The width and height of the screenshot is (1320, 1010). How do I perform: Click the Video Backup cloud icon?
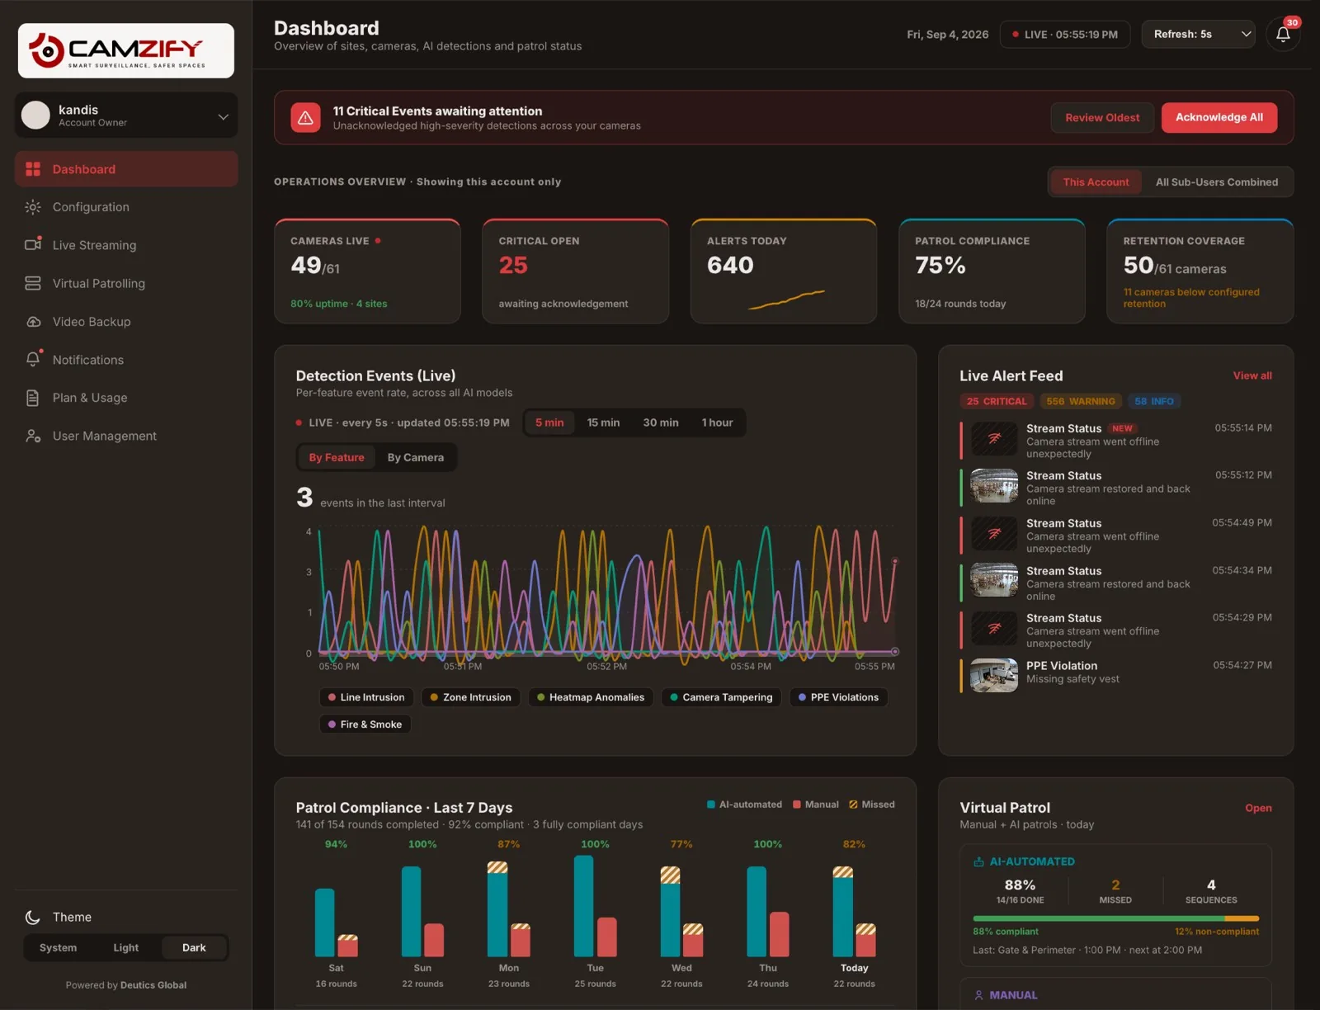coord(33,322)
